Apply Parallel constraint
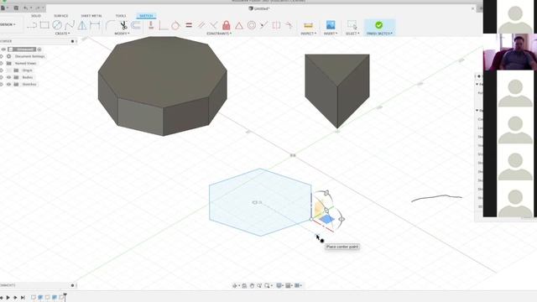This screenshot has height=302, width=537. [201, 25]
